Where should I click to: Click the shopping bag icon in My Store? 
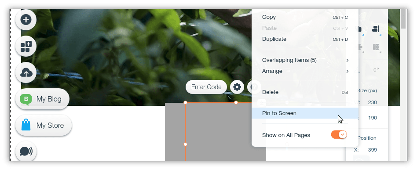point(26,125)
